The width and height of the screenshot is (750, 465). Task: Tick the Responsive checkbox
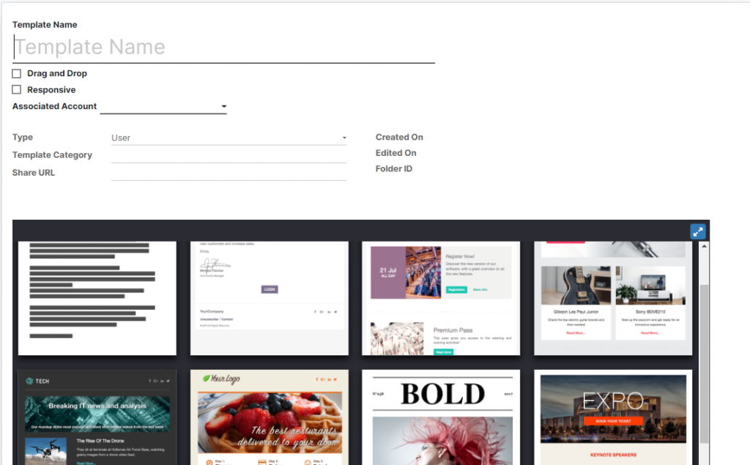[x=17, y=90]
